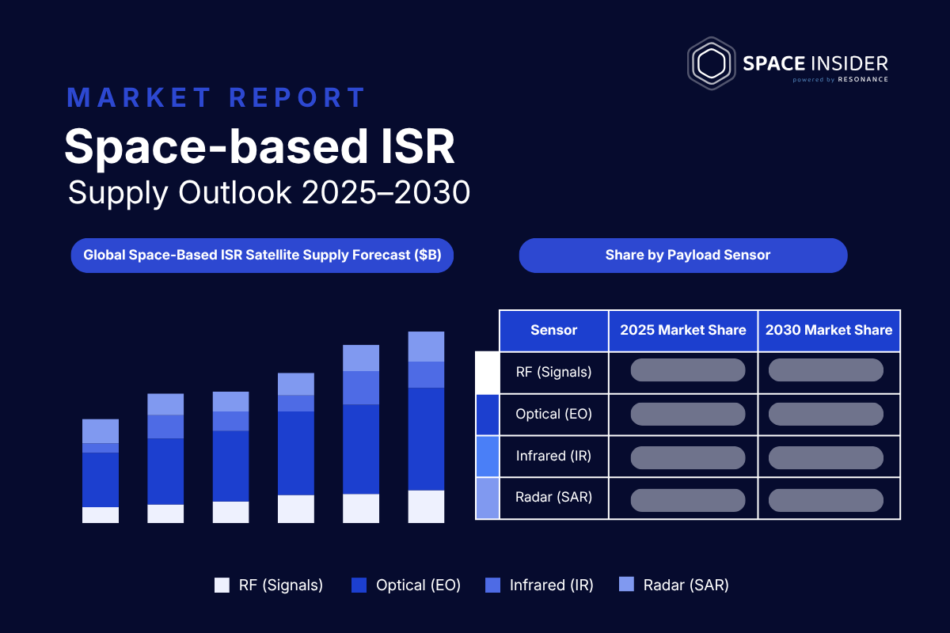Click the RF (Signals) legend square
Viewport: 950px width, 633px height.
[x=222, y=586]
